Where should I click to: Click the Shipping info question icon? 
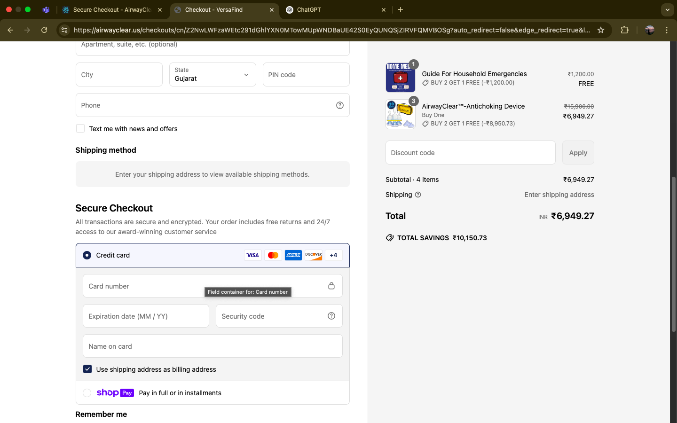coord(418,195)
